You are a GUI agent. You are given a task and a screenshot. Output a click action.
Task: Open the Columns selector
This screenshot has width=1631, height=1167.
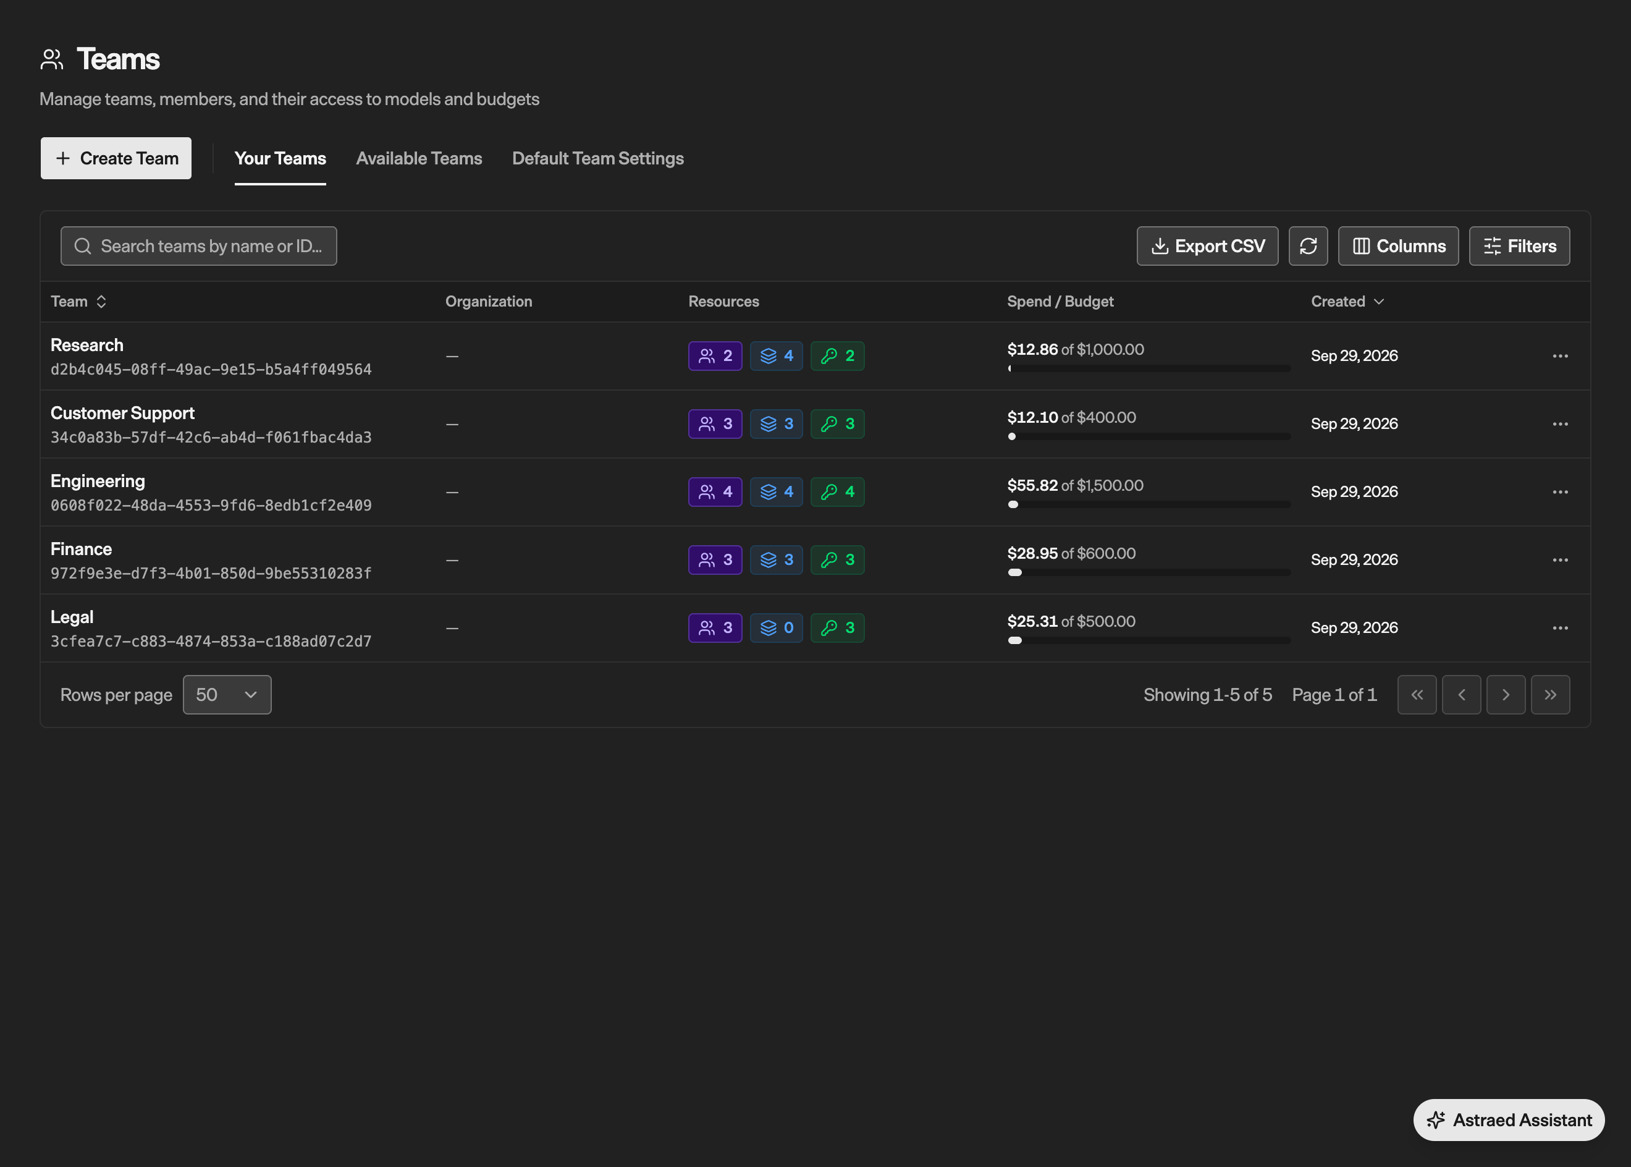point(1398,246)
